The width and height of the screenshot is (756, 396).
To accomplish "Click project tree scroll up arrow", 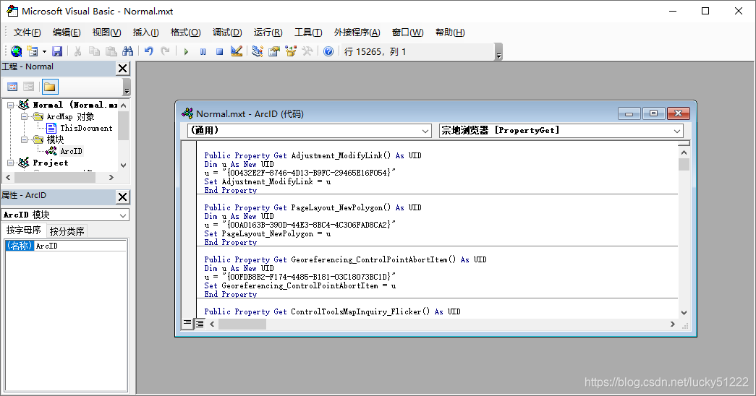I will 124,105.
